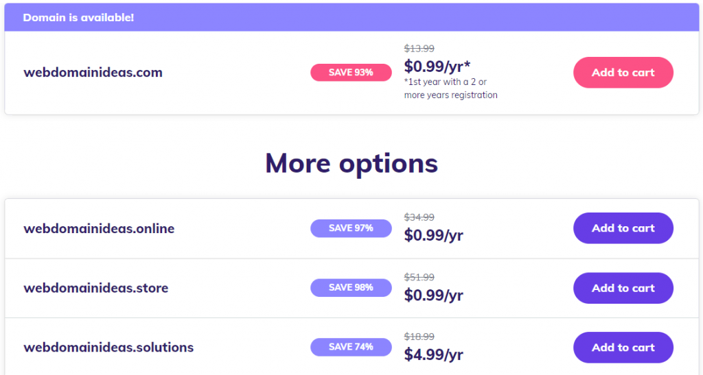The width and height of the screenshot is (703, 375).
Task: Add webdomainideas.com to cart
Action: 623,73
